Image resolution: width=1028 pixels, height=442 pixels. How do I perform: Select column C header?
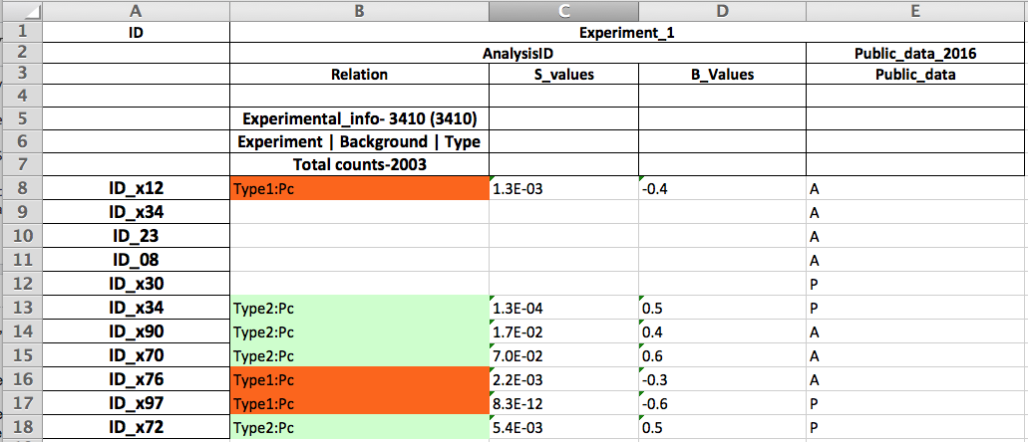click(x=563, y=10)
